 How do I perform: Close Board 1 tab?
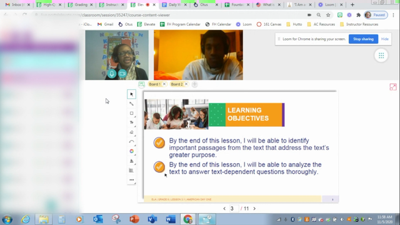pyautogui.click(x=164, y=84)
